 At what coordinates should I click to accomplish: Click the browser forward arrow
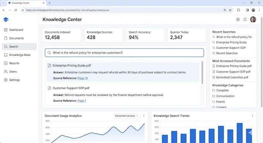coord(10,10)
